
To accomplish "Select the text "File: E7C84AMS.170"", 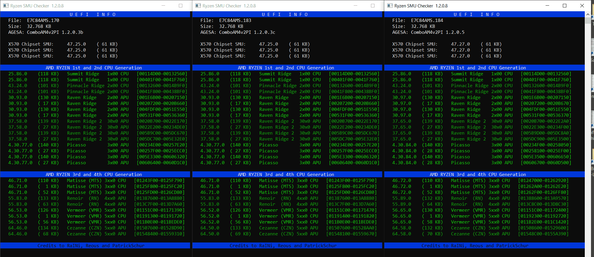I will [x=34, y=20].
